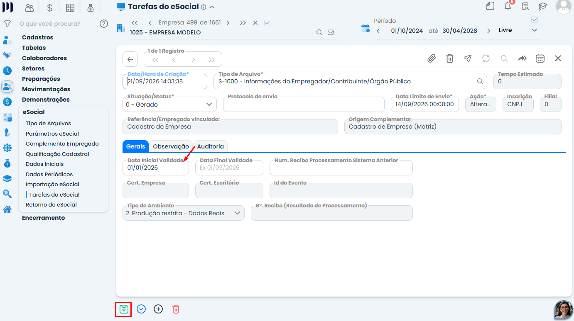The image size is (574, 321).
Task: Attach a file using the paperclip icon
Action: 432,58
